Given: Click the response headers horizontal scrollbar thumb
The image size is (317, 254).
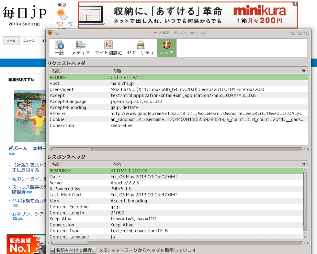Looking at the screenshot, I should point(70,243).
